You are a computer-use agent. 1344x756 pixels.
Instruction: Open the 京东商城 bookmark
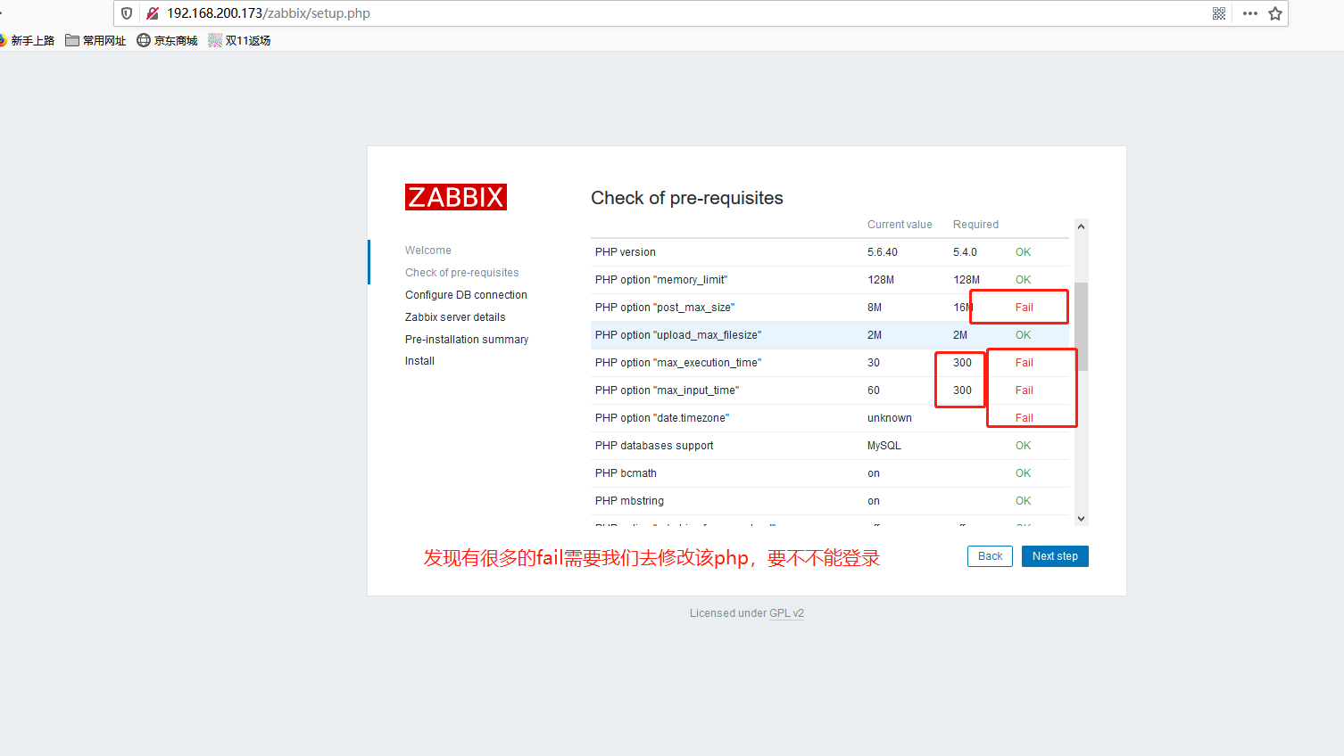[x=167, y=40]
